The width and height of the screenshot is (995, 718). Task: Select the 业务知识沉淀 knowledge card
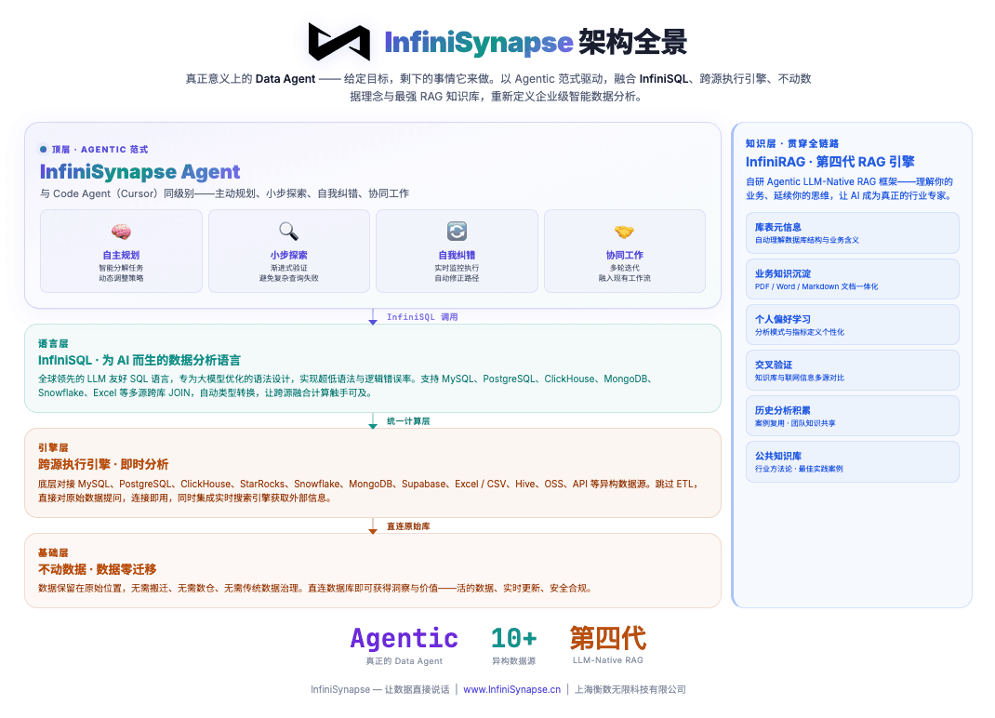852,279
